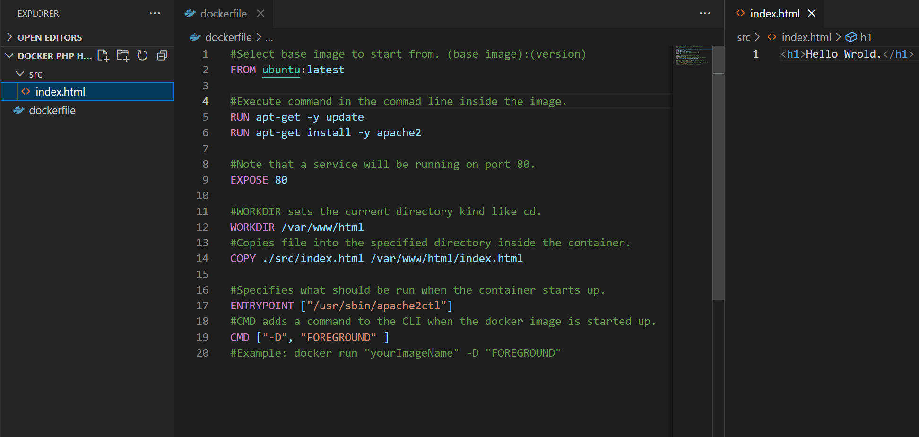Click 'EXPOSE' keyword on line 9

click(249, 180)
